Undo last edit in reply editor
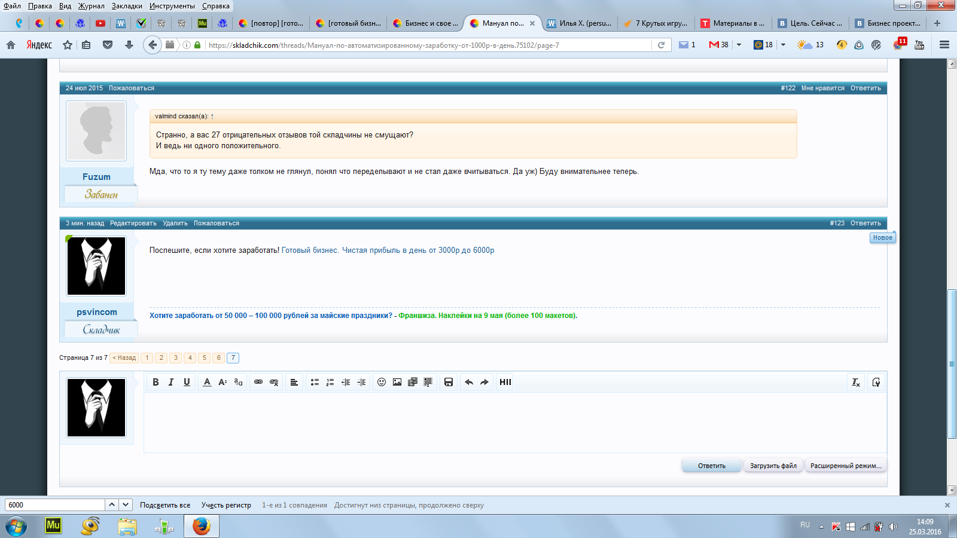 point(469,382)
